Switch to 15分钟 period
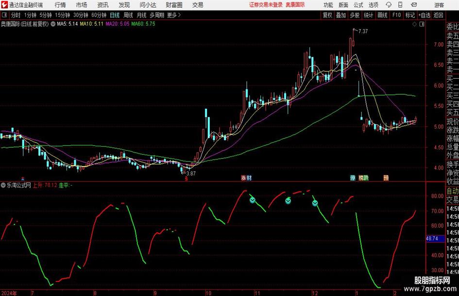This screenshot has width=459, height=296. (x=63, y=15)
